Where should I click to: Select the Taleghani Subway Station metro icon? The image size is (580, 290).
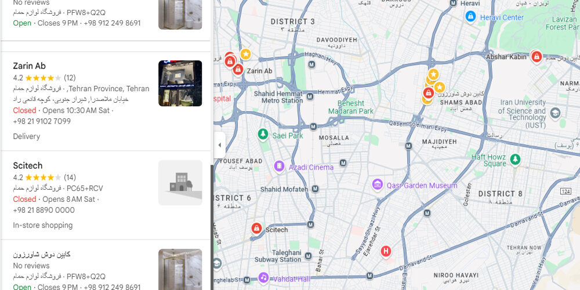(x=308, y=256)
